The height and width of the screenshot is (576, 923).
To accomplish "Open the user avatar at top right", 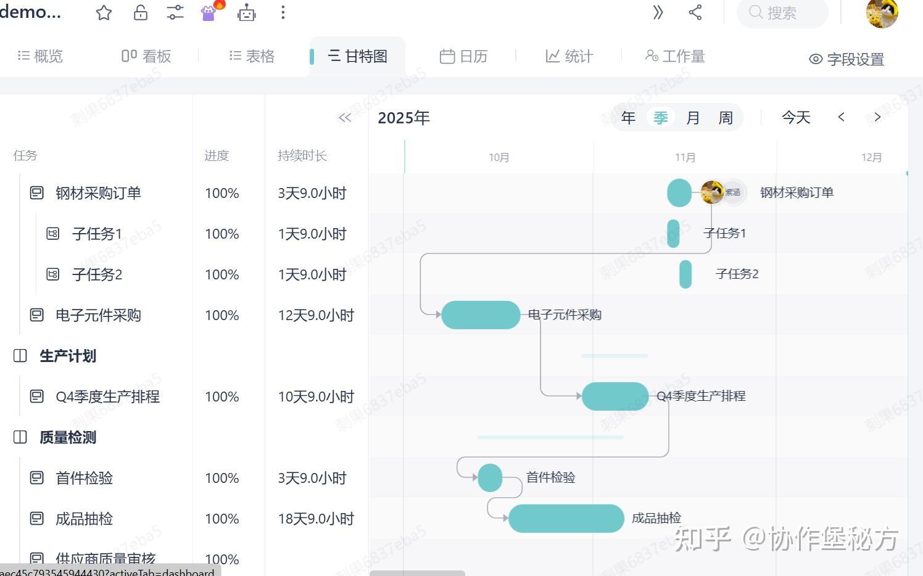I will [882, 13].
